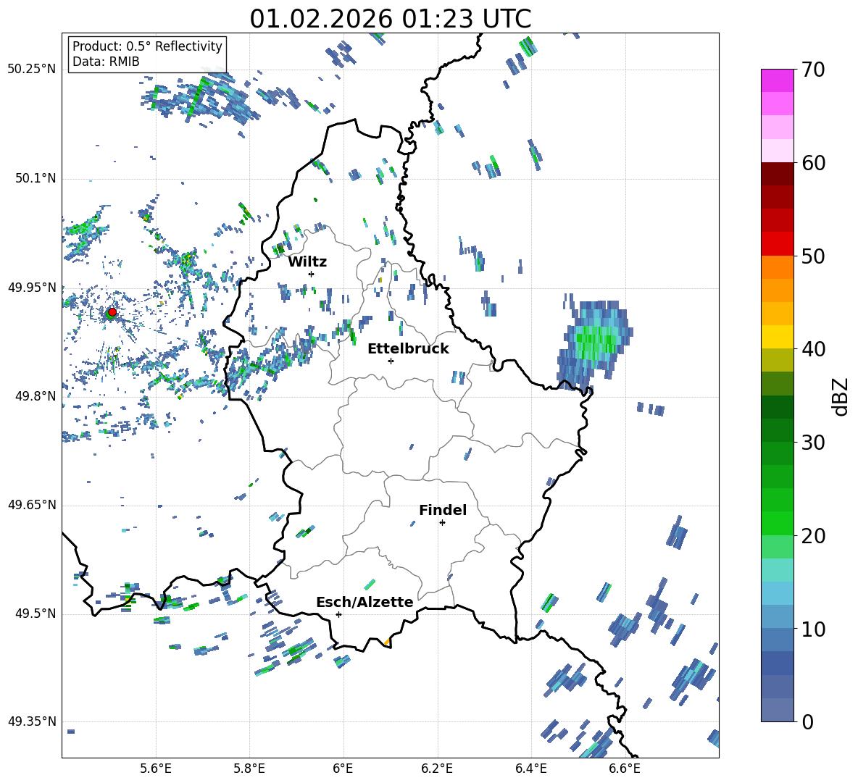Click the orange echo pixel on southern border
Screen dimensions: 858x783
click(x=387, y=642)
